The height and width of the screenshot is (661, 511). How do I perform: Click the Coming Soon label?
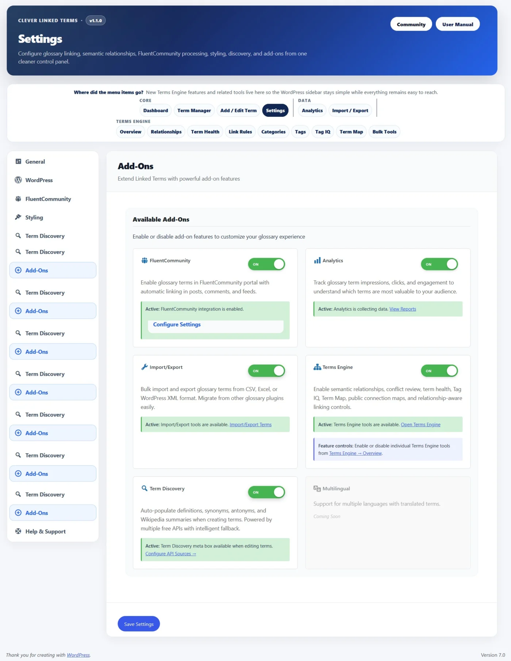pyautogui.click(x=327, y=516)
